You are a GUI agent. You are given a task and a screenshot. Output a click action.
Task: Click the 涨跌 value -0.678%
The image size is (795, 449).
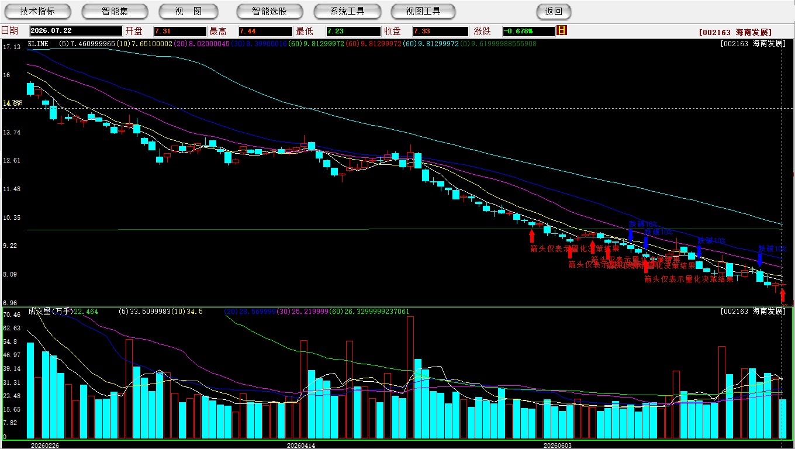(x=528, y=32)
